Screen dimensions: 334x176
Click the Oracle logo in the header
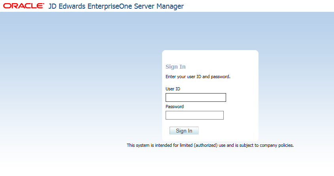[x=24, y=6]
